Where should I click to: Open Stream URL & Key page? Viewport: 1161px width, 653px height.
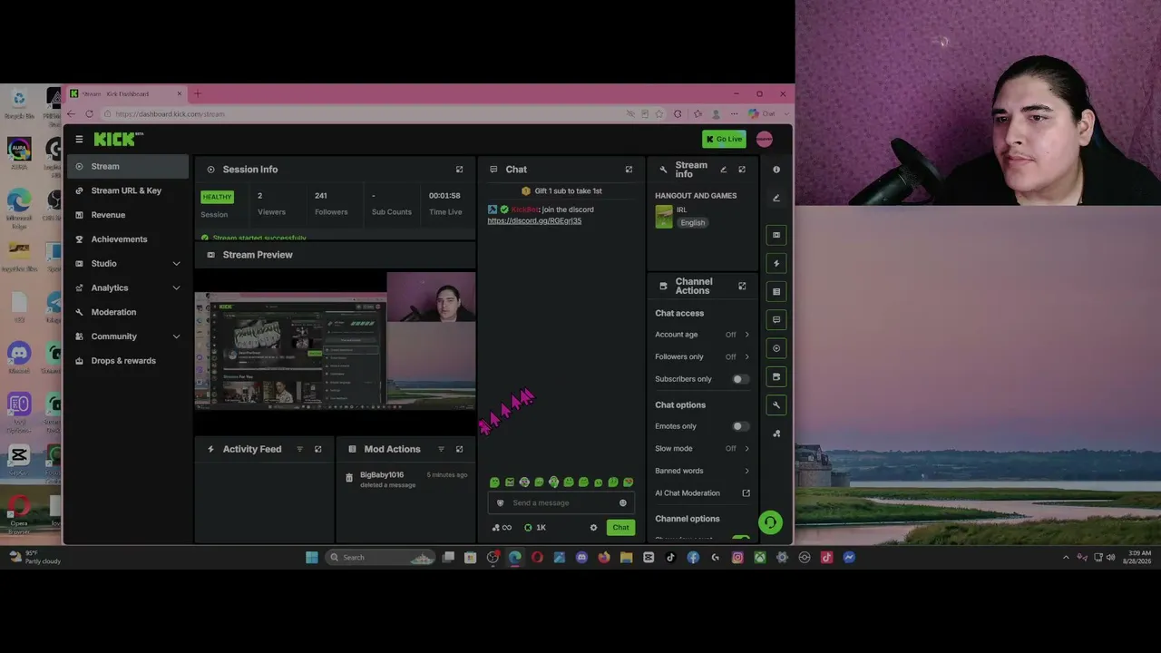128,190
